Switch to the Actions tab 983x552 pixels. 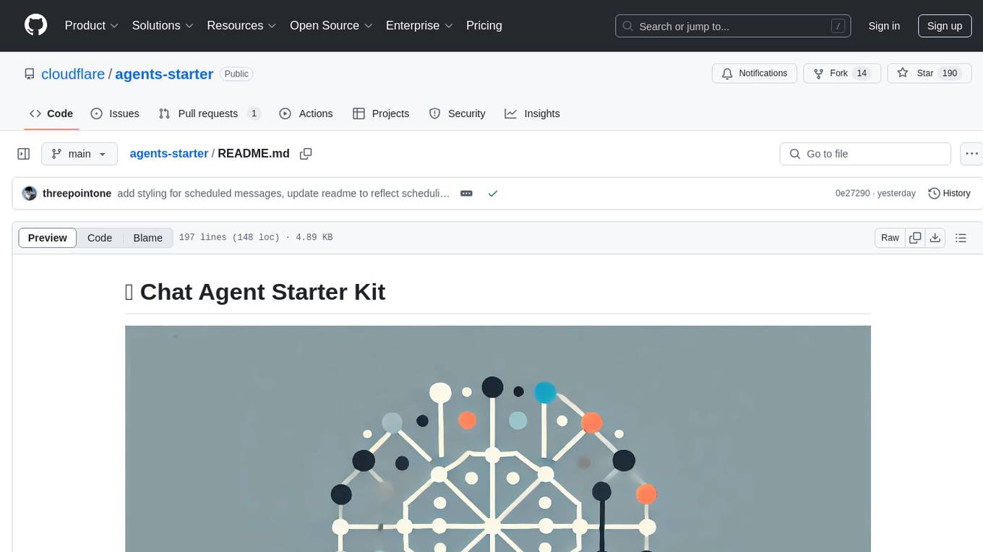306,113
